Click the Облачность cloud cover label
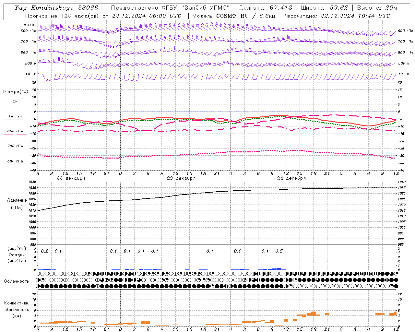 tap(17, 281)
